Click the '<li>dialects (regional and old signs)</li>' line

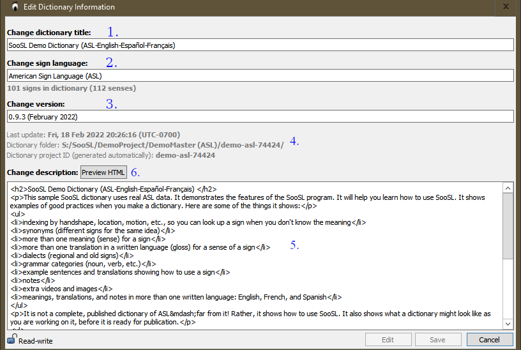(x=72, y=255)
